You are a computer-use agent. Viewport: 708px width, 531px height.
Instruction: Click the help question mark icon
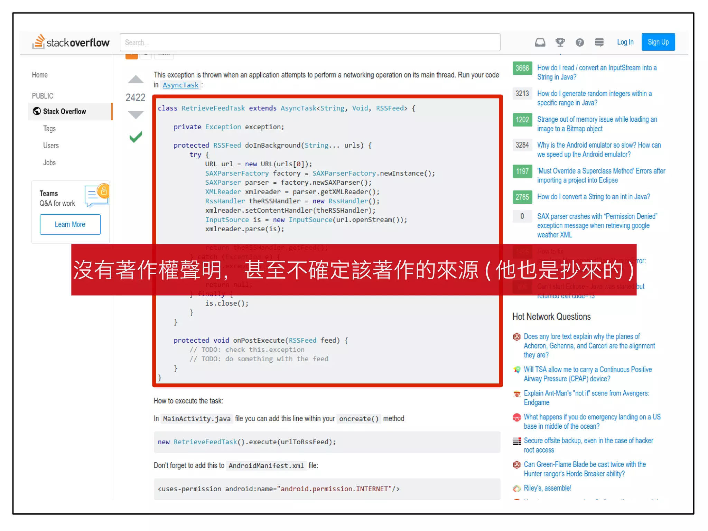(580, 42)
